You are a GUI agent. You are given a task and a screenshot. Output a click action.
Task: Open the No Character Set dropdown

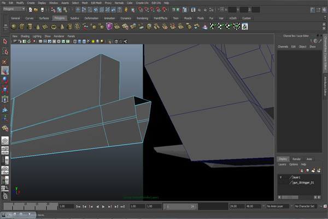[x=306, y=206]
